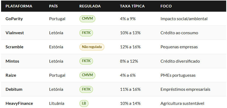
Task: Open the Debitum platform name
Action: tap(14, 89)
